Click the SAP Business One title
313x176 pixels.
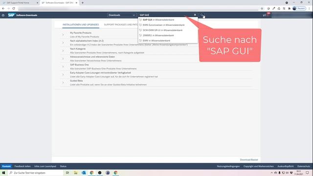tap(79, 65)
